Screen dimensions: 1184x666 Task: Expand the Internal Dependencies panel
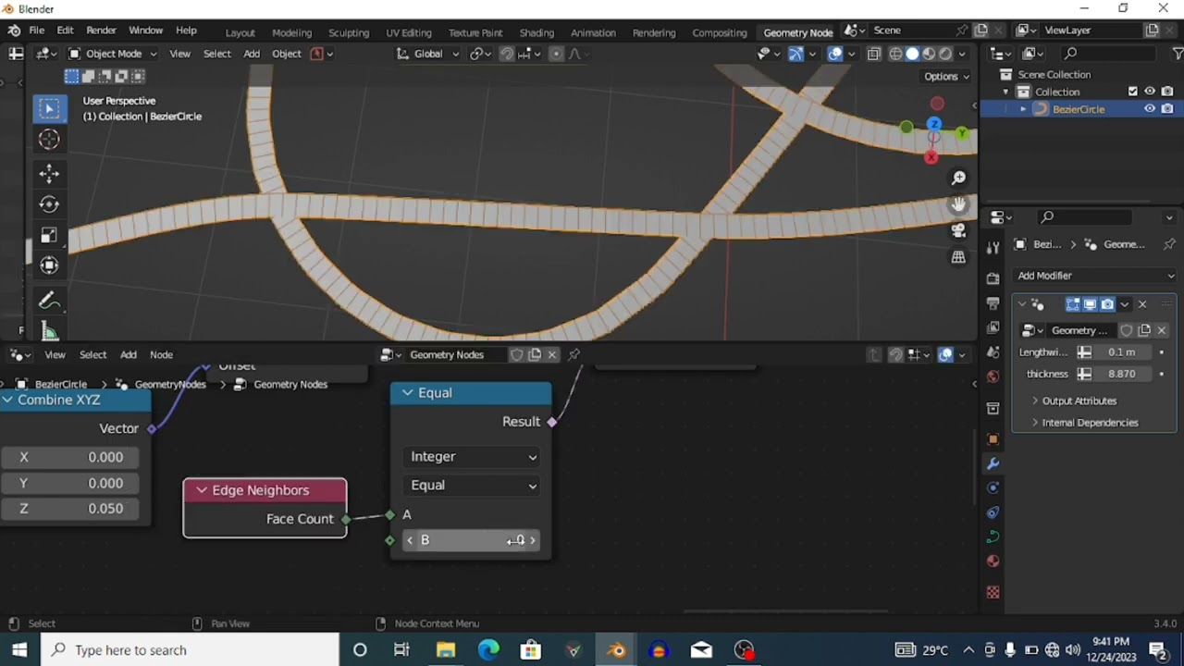[1090, 423]
